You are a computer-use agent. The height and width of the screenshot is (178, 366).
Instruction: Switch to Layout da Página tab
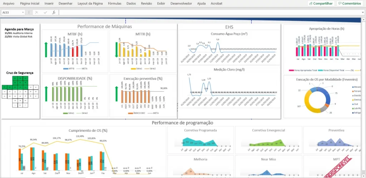tap(90, 4)
